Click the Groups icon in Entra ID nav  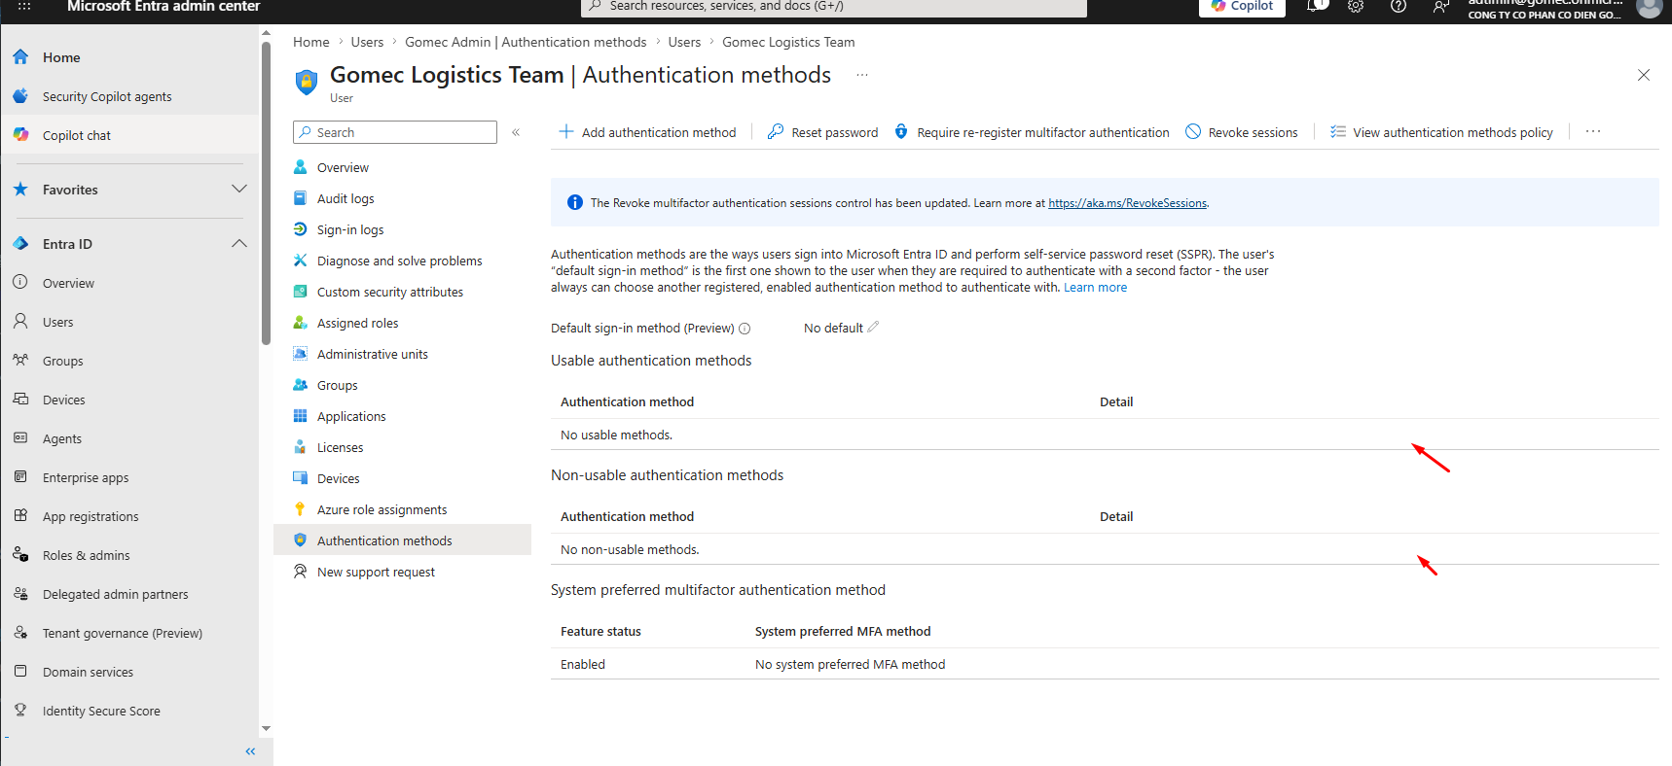[x=20, y=360]
